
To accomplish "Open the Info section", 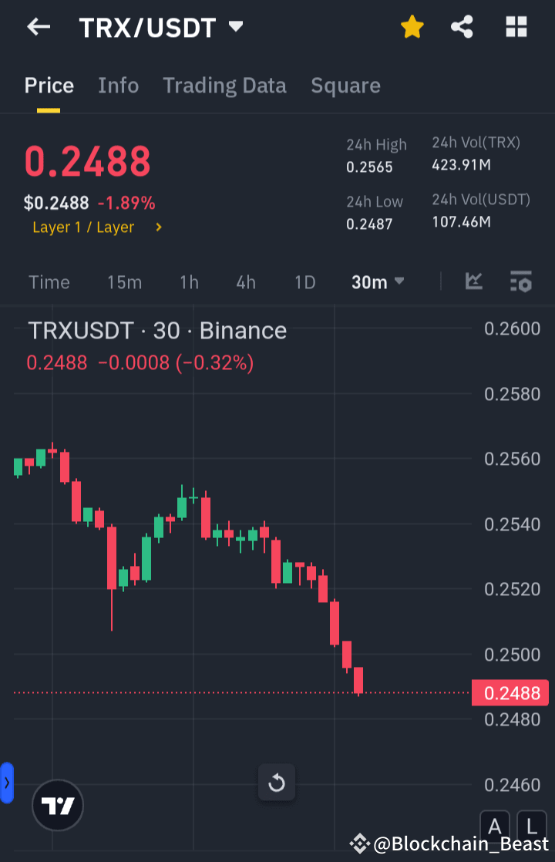I will click(118, 86).
